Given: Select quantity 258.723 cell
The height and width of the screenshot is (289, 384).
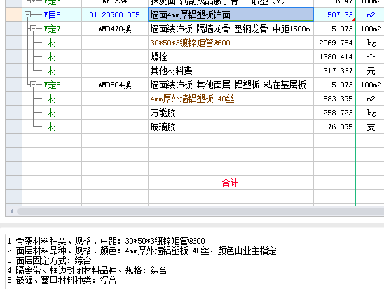Looking at the screenshot, I should (334, 113).
